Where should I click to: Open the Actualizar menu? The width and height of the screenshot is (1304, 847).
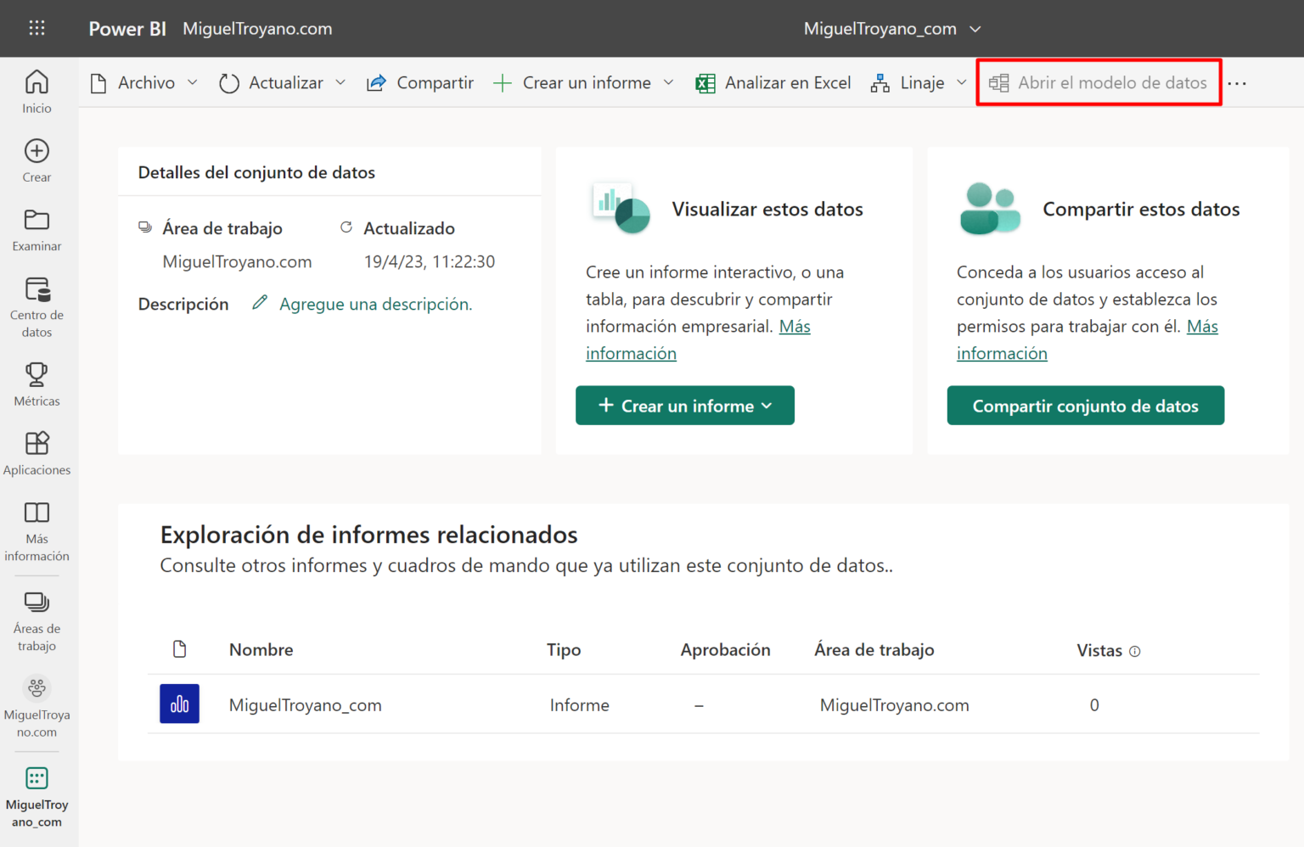(283, 82)
